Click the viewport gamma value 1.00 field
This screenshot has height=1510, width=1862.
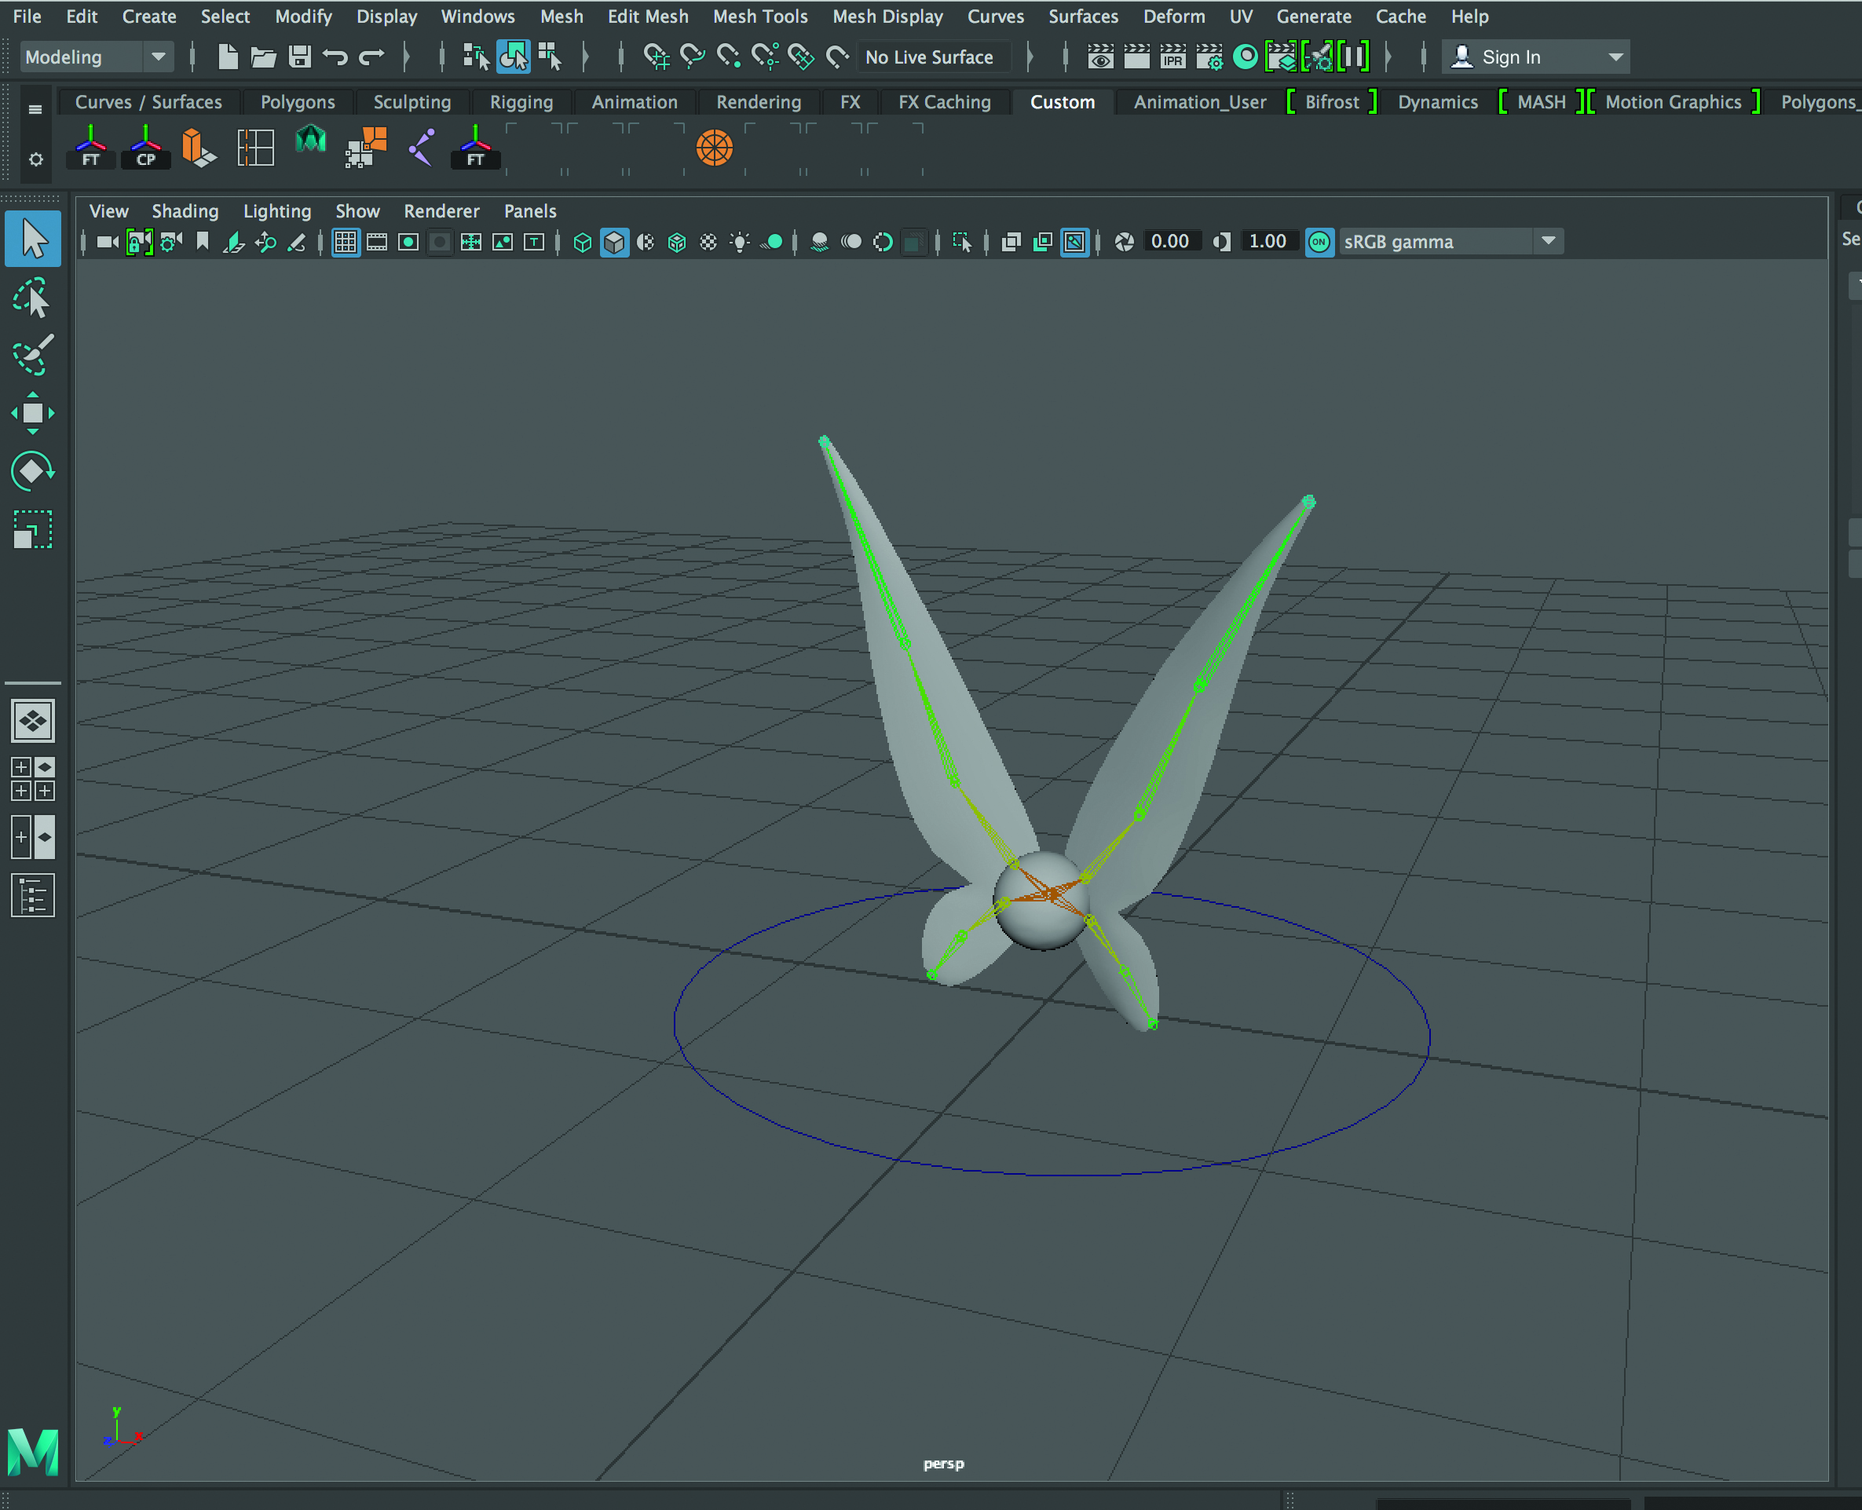[x=1268, y=241]
